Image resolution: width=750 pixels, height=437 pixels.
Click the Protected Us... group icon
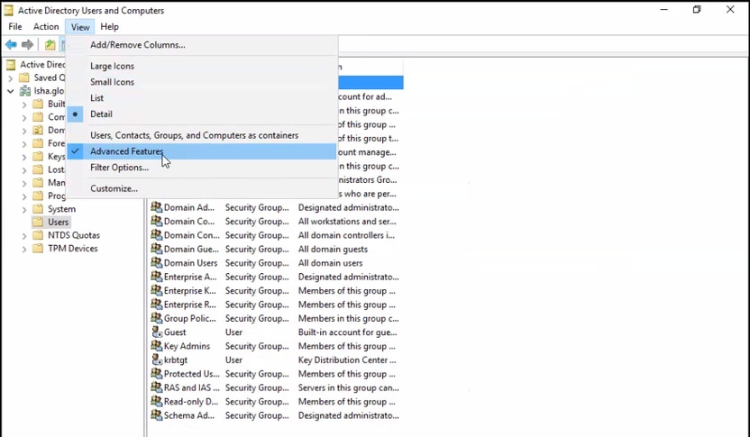tap(157, 374)
